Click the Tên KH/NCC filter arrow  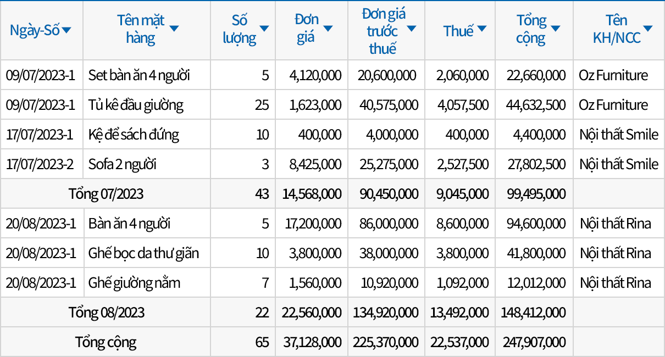point(647,29)
